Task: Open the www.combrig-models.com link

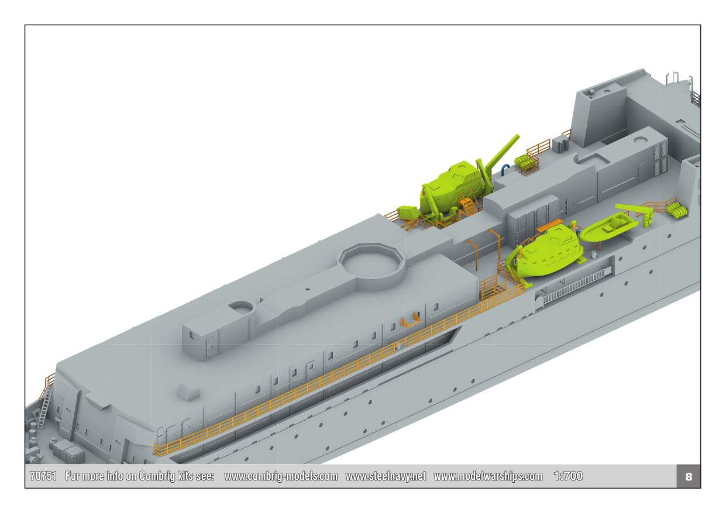Action: click(281, 476)
